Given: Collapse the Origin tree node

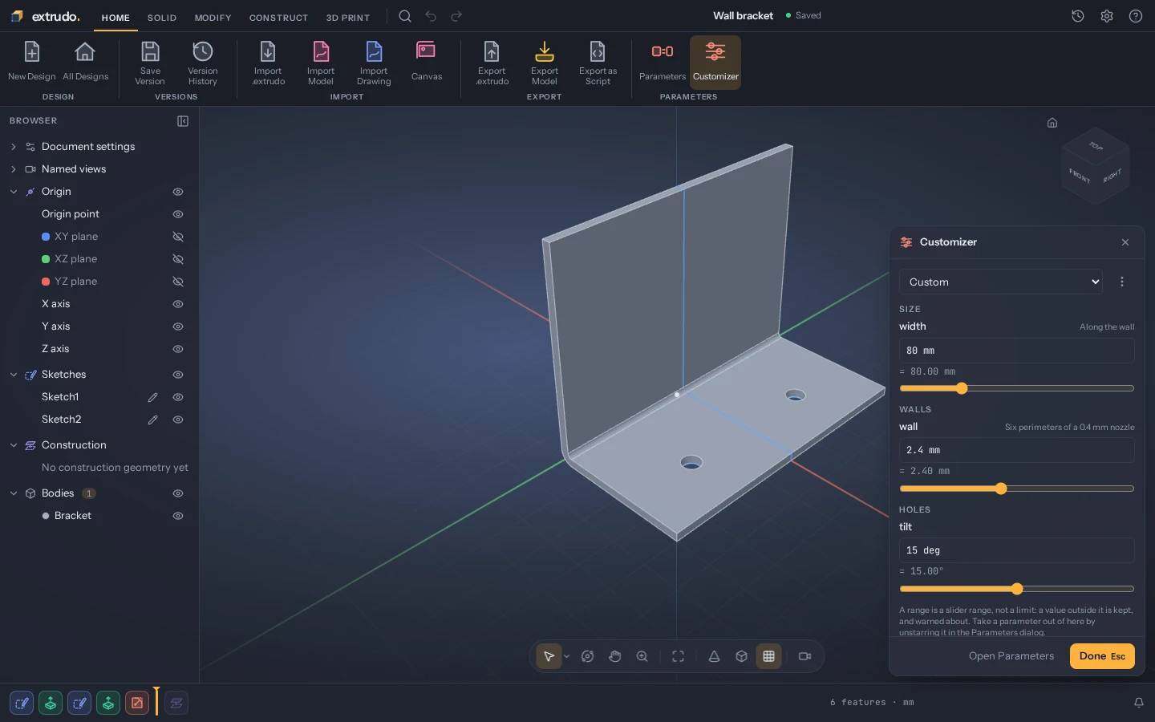Looking at the screenshot, I should [x=14, y=192].
